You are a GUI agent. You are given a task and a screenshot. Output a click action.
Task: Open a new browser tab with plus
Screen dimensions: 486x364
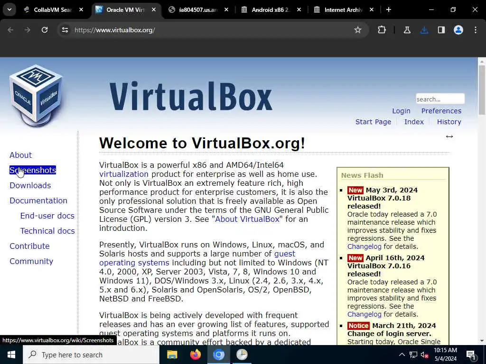coord(389,10)
